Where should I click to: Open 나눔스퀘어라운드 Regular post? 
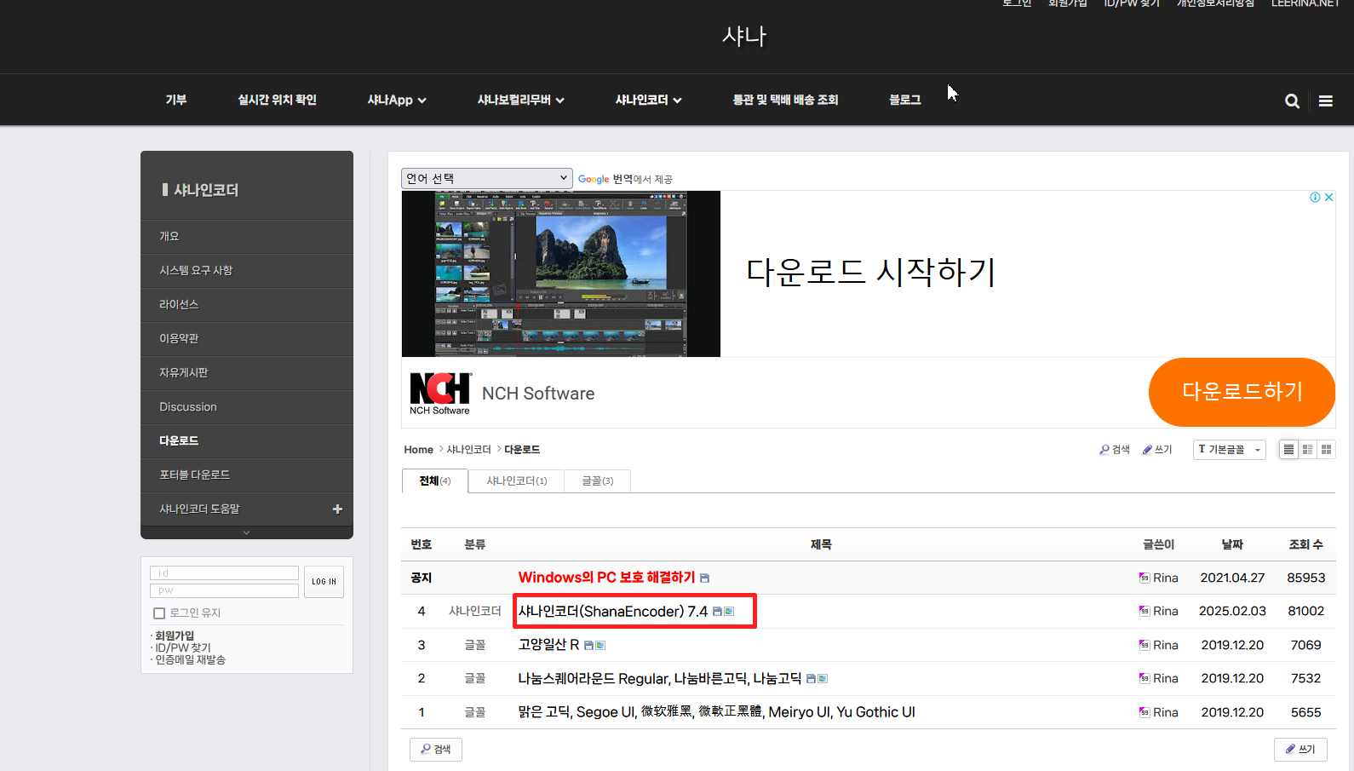click(659, 679)
